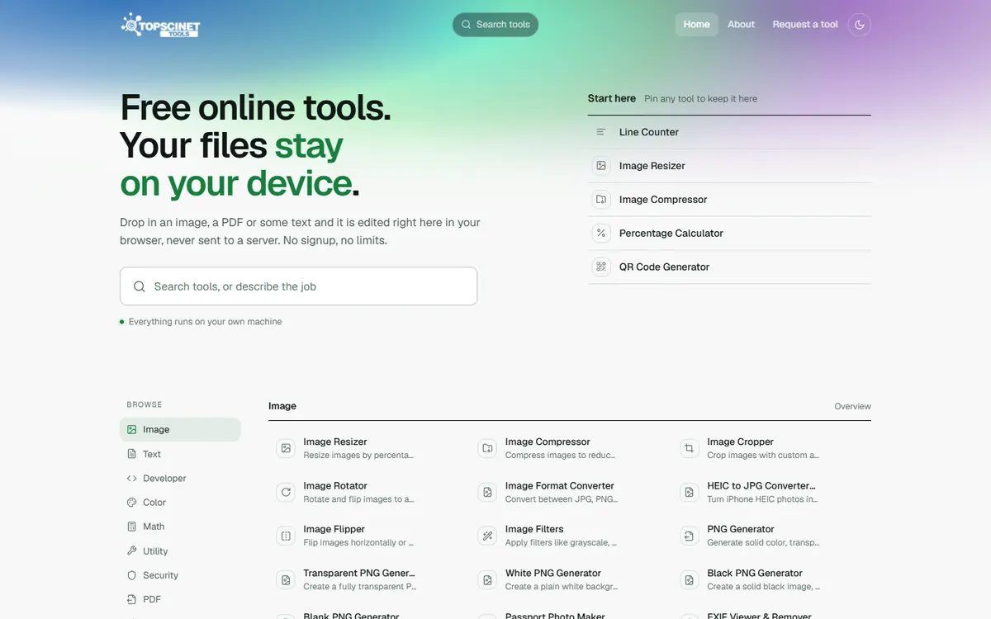991x619 pixels.
Task: Click 'Pin any tool to keep it here' text
Action: (700, 98)
